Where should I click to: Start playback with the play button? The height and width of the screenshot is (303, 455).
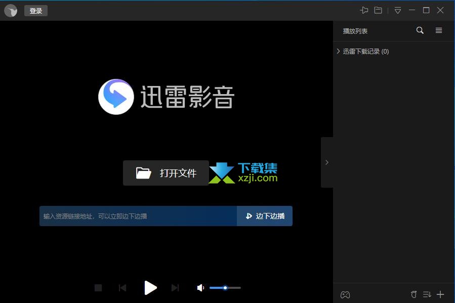click(150, 288)
